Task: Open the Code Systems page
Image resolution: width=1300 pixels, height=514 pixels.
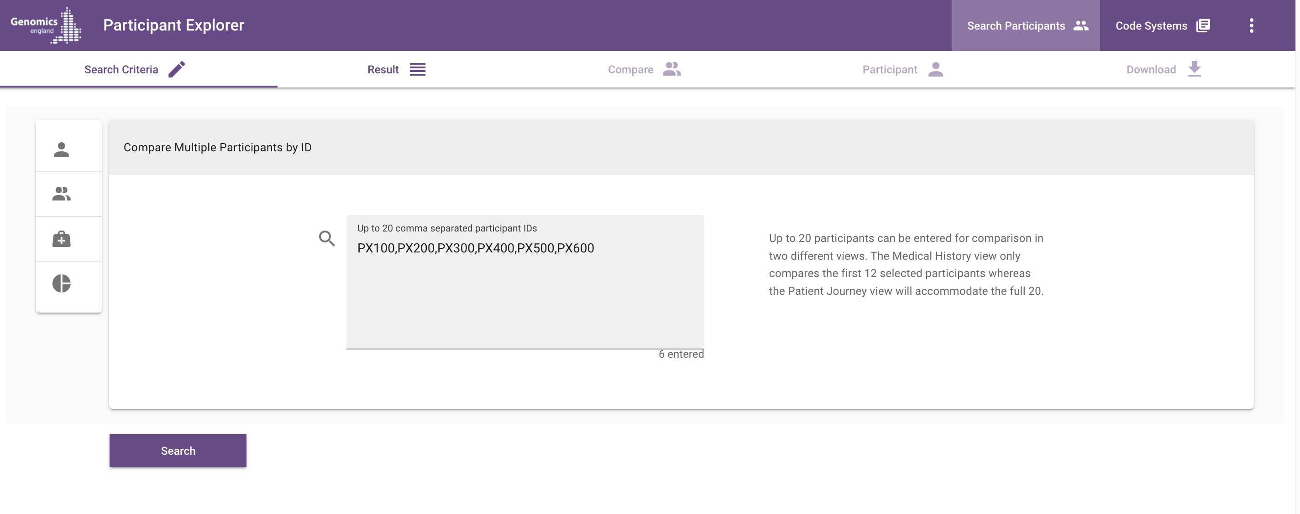Action: click(x=1162, y=25)
